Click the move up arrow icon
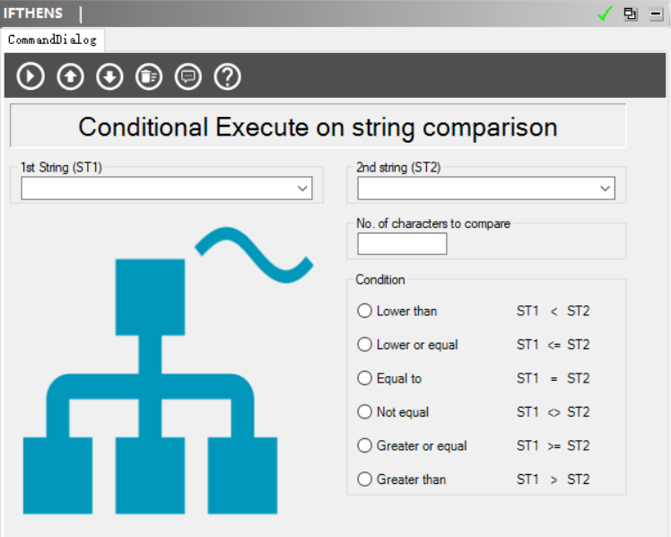The width and height of the screenshot is (671, 537). tap(70, 77)
